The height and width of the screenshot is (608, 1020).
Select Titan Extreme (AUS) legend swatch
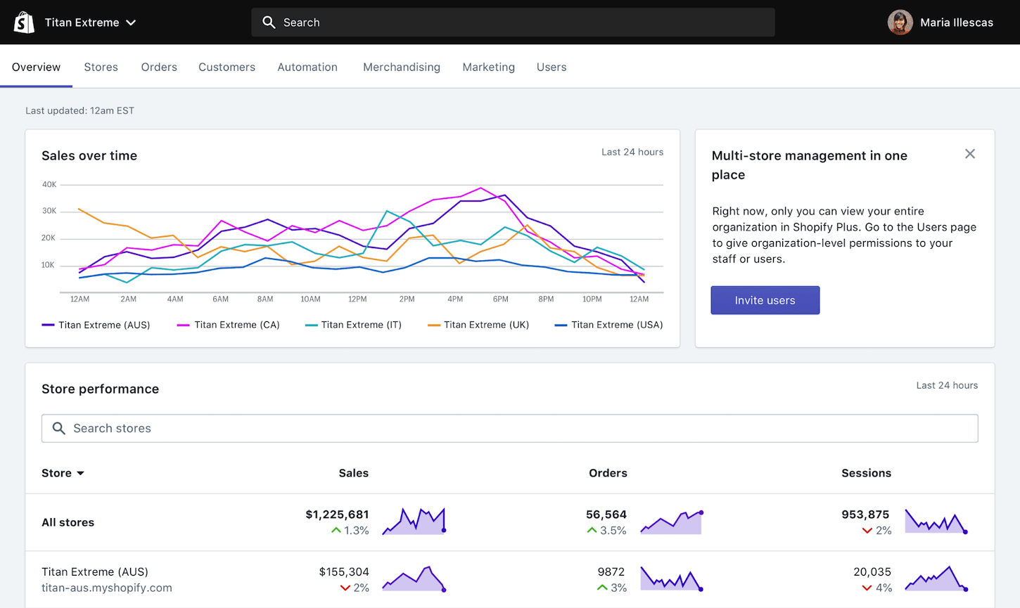[48, 325]
